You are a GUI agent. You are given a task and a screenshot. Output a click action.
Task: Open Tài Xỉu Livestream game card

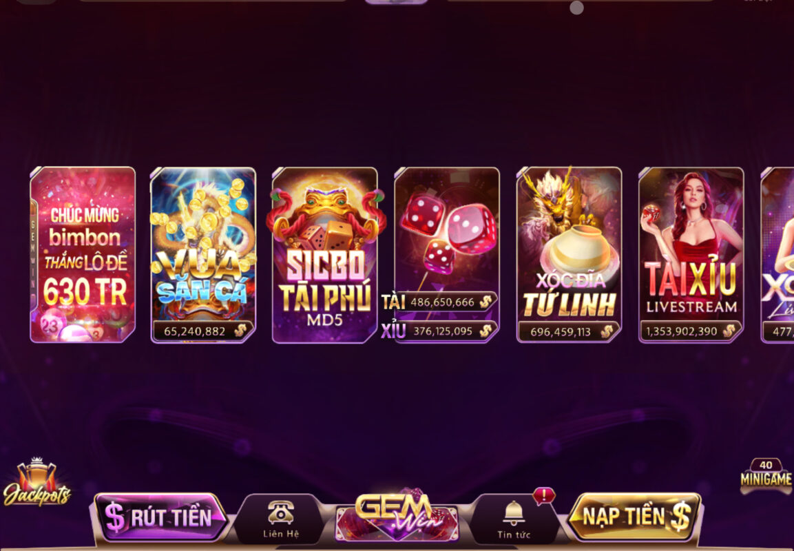point(691,255)
